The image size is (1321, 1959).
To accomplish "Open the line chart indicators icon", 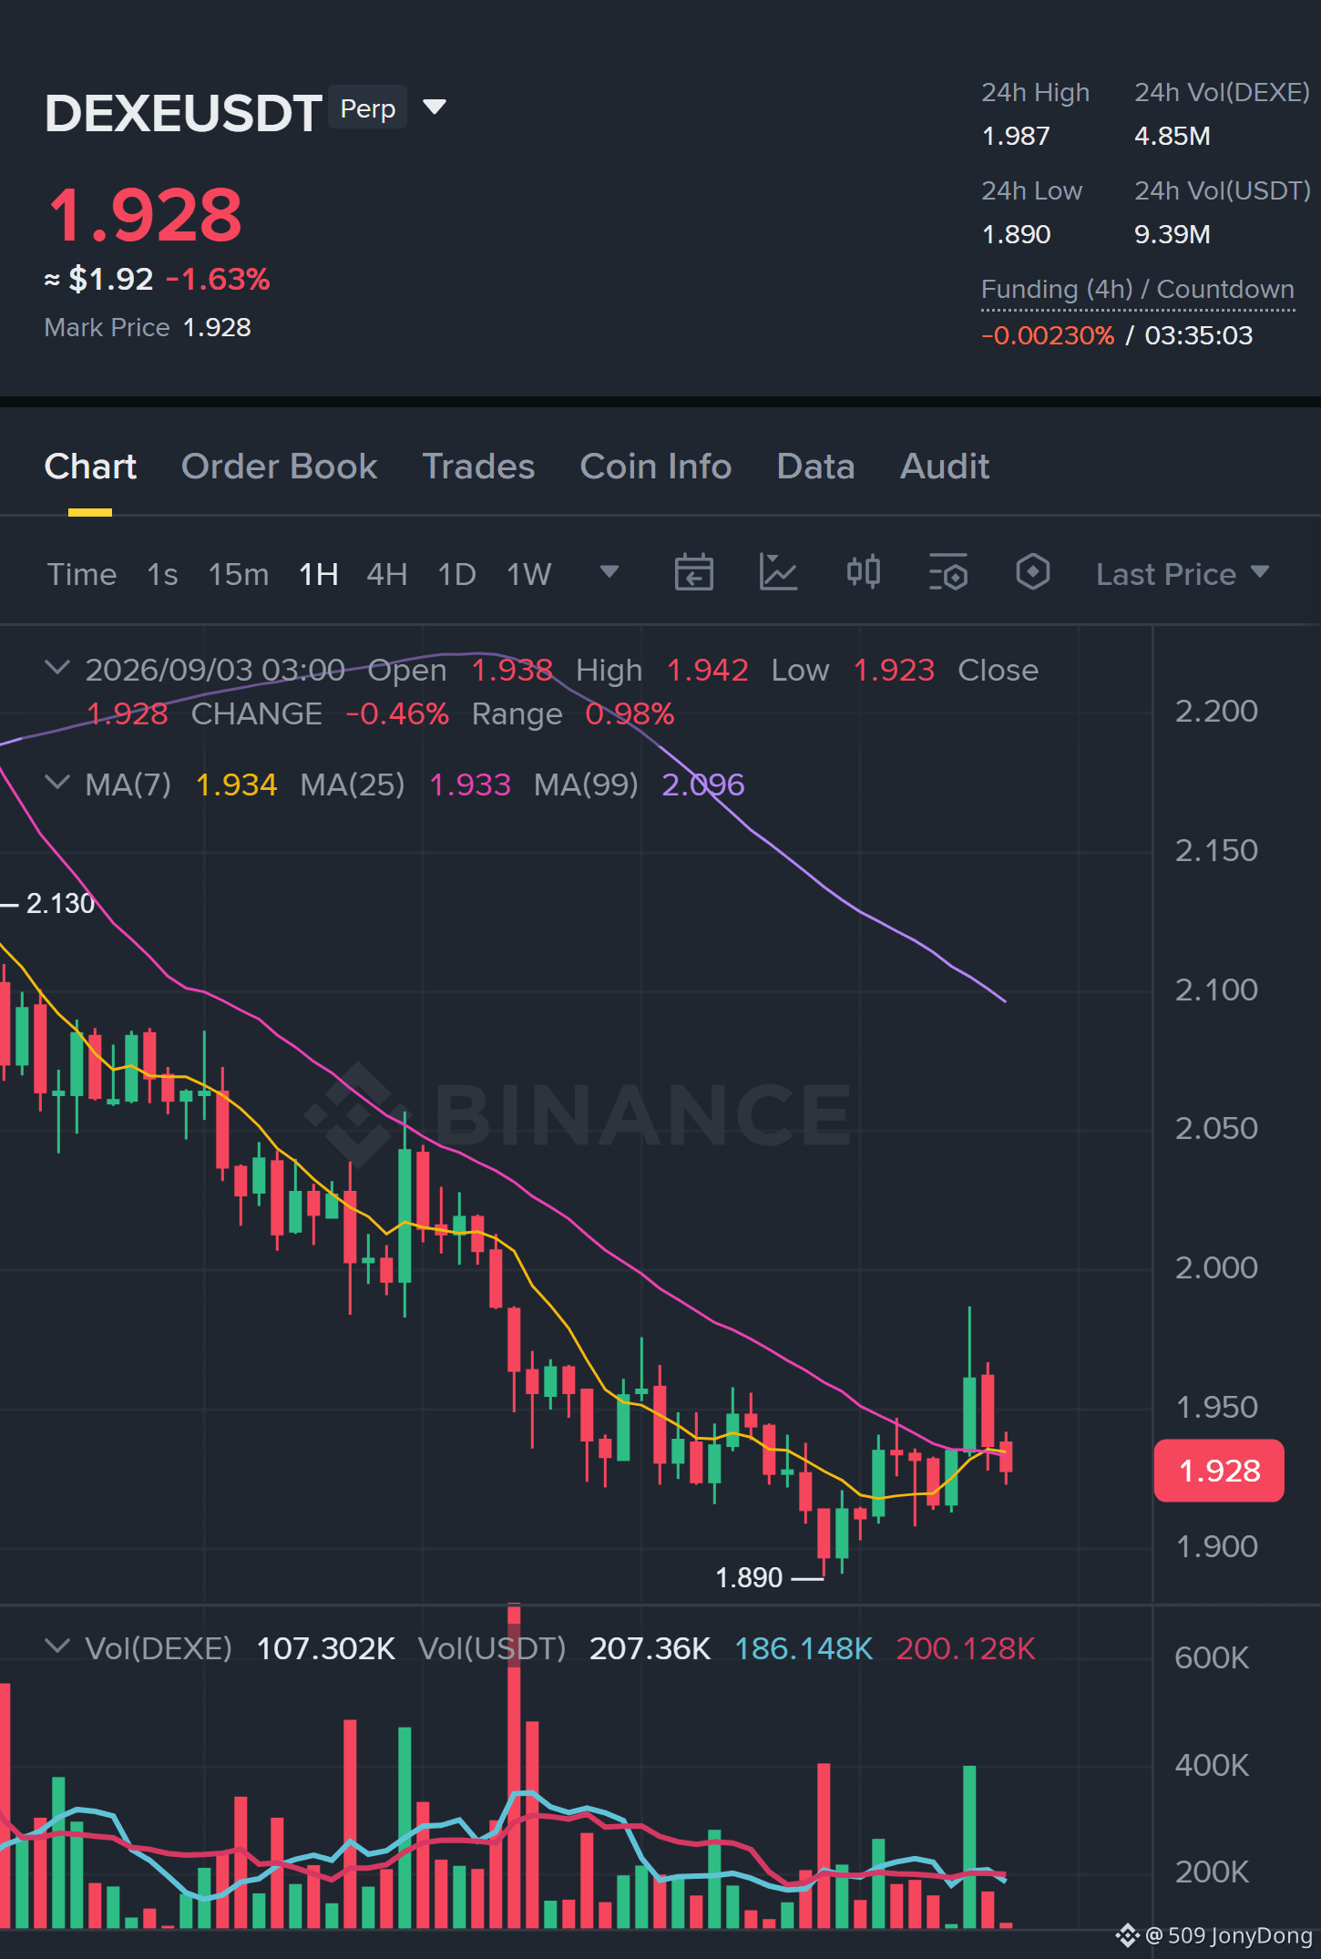I will [778, 573].
